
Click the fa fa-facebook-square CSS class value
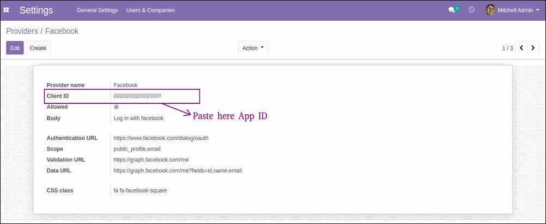(140, 190)
